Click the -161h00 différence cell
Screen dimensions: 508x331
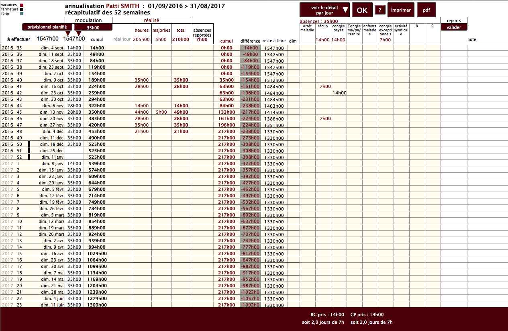251,86
